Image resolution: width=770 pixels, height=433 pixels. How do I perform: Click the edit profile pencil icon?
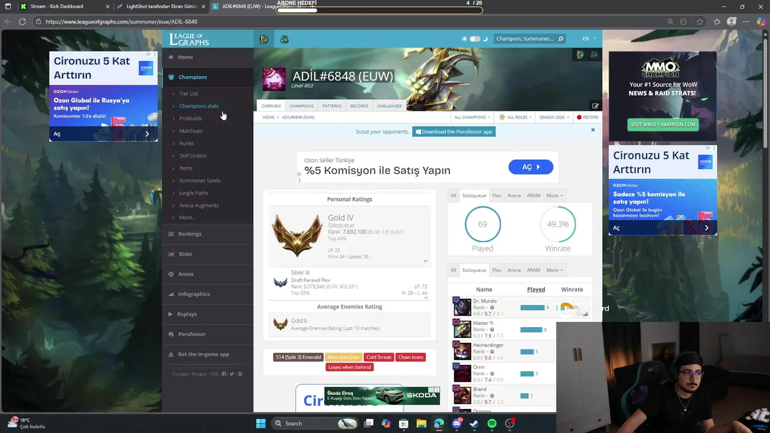point(595,106)
